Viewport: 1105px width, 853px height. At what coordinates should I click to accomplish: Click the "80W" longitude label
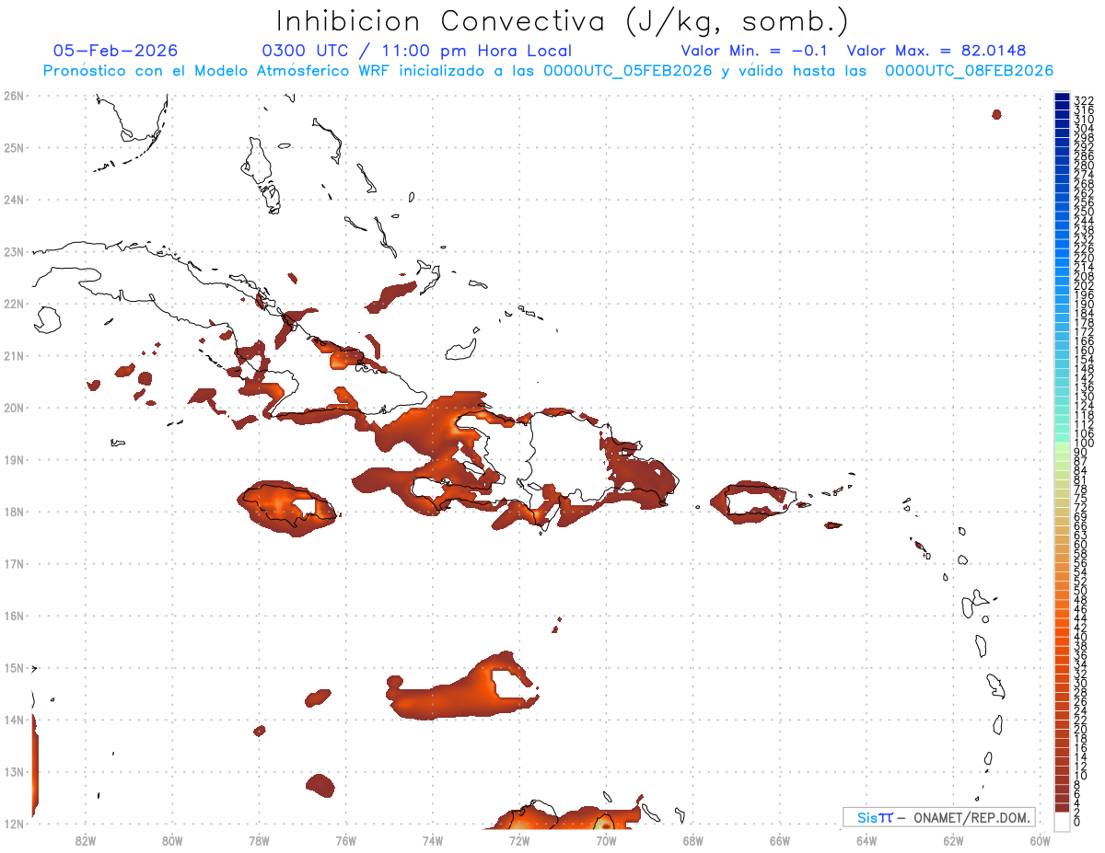(x=172, y=840)
